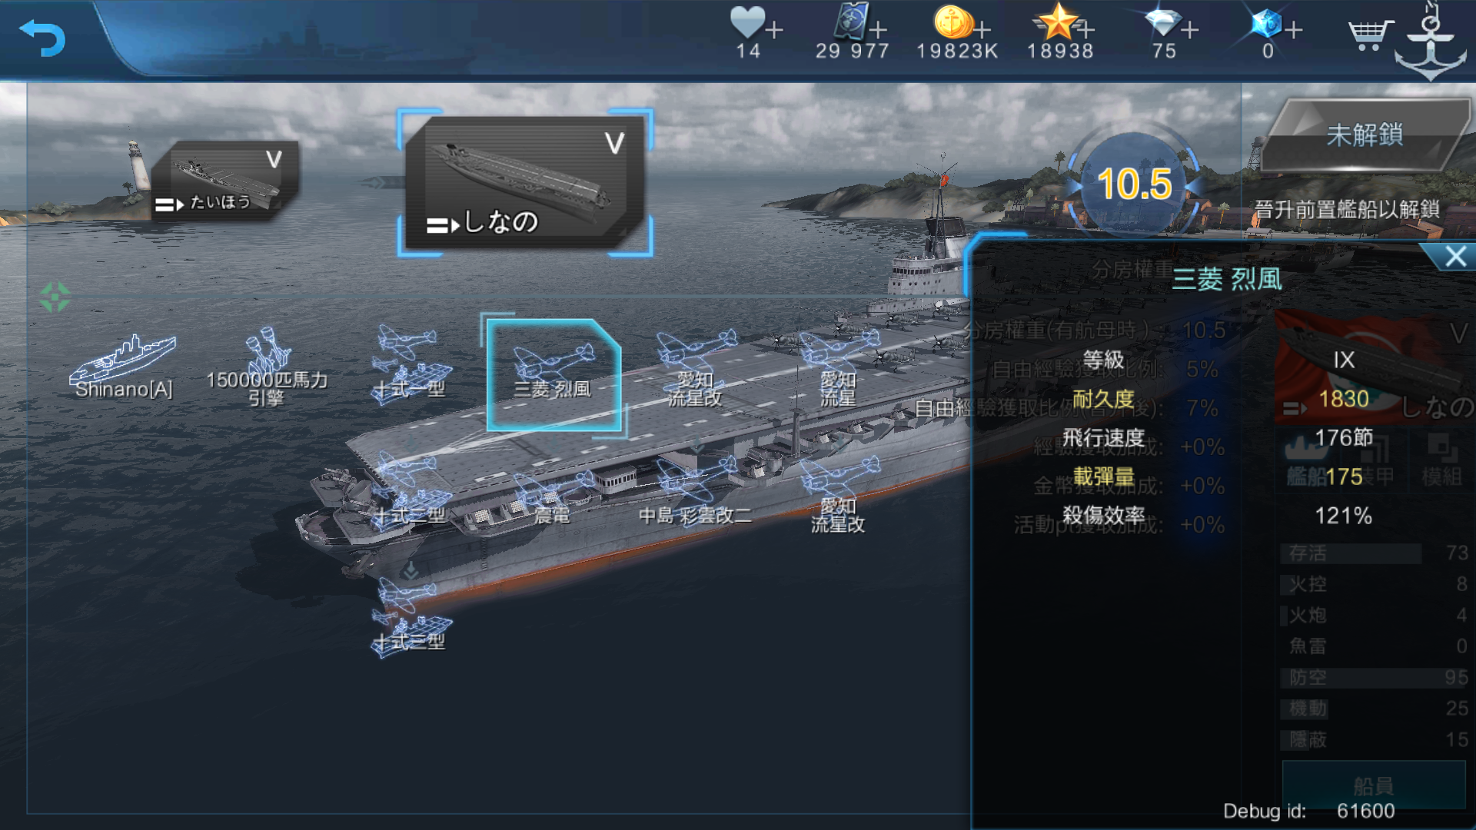
Task: Select the 150000匹馬力引擎 engine module
Action: coord(267,367)
